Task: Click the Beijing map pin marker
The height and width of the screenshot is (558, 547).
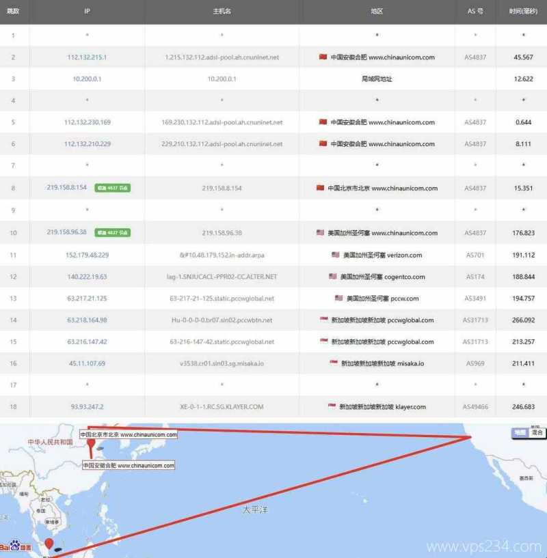Action: [90, 445]
